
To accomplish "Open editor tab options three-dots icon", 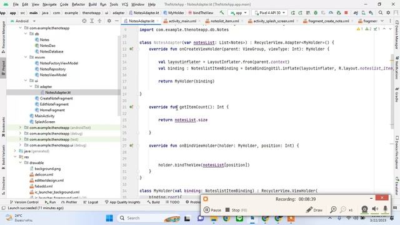I will click(x=390, y=21).
